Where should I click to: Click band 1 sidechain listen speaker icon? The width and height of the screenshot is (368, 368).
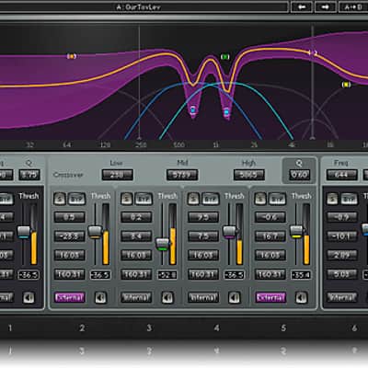pos(29,297)
